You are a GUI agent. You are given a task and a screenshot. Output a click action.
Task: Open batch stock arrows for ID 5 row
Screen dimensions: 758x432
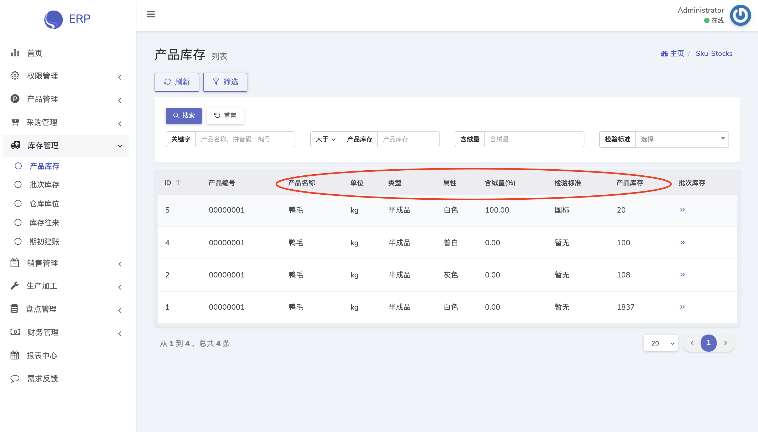(x=682, y=210)
